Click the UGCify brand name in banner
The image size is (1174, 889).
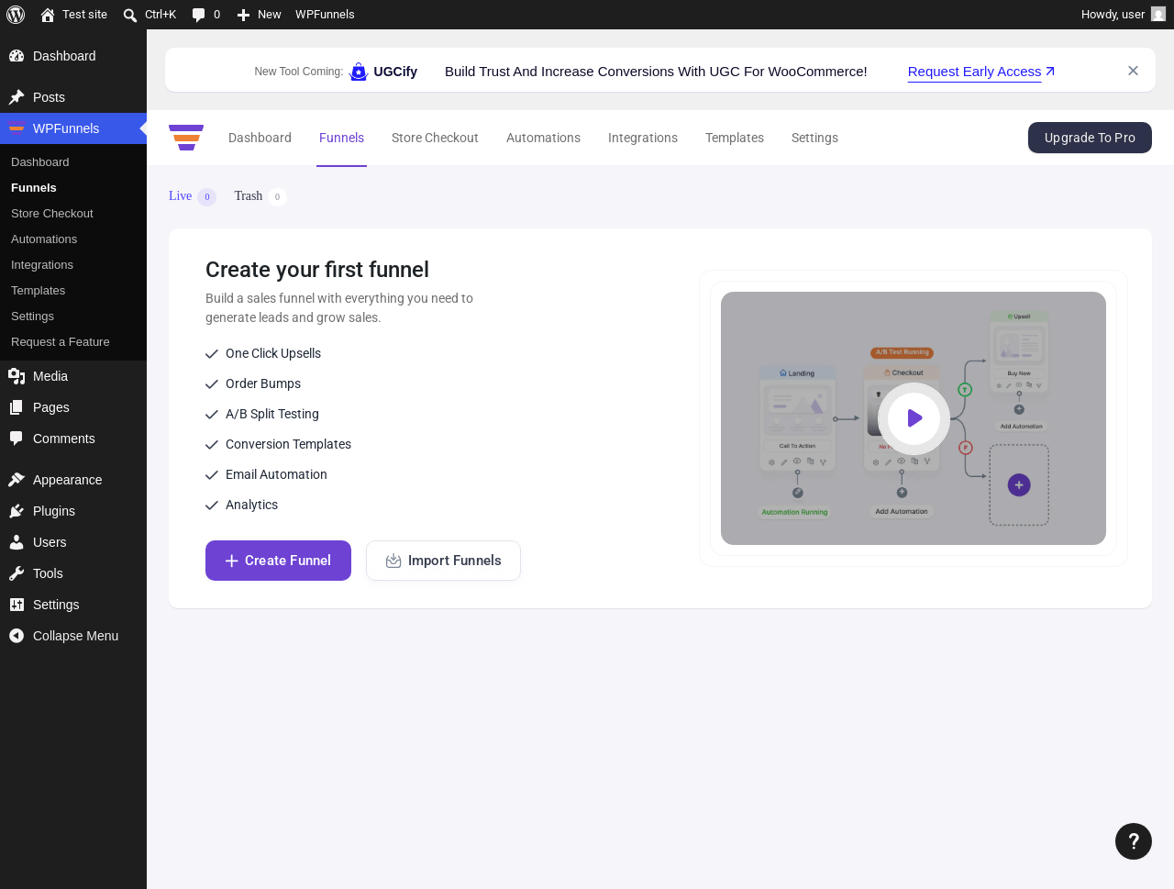coord(395,72)
